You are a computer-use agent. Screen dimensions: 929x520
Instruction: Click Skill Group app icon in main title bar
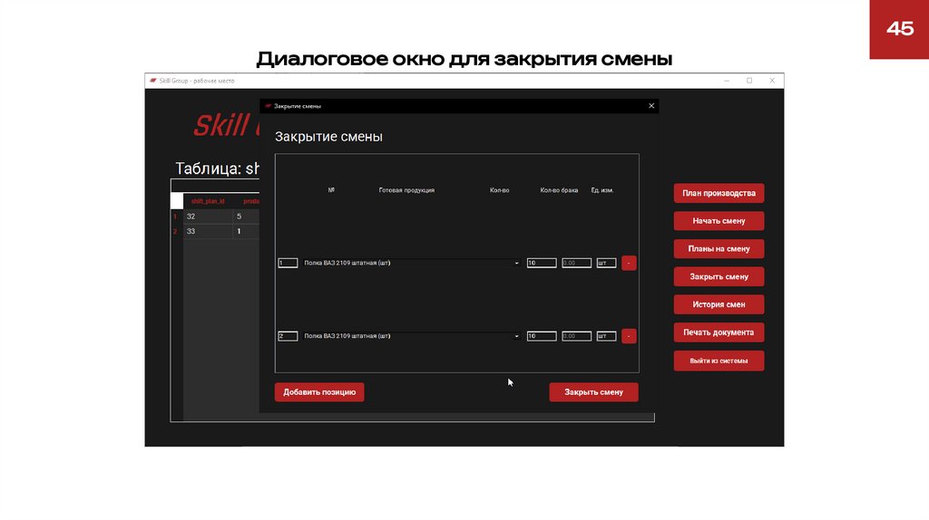[152, 81]
